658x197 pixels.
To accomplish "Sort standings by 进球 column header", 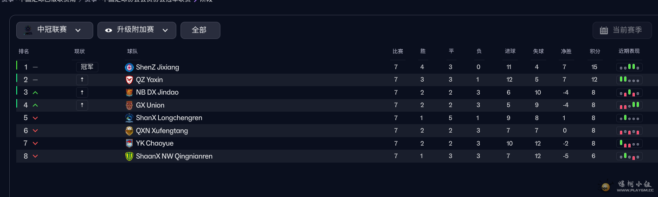I will point(510,51).
